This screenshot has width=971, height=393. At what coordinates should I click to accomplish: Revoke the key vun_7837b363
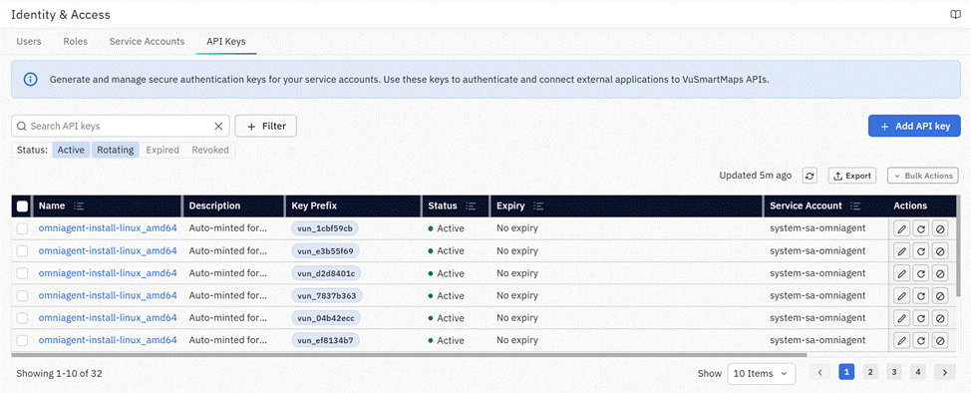pos(940,295)
